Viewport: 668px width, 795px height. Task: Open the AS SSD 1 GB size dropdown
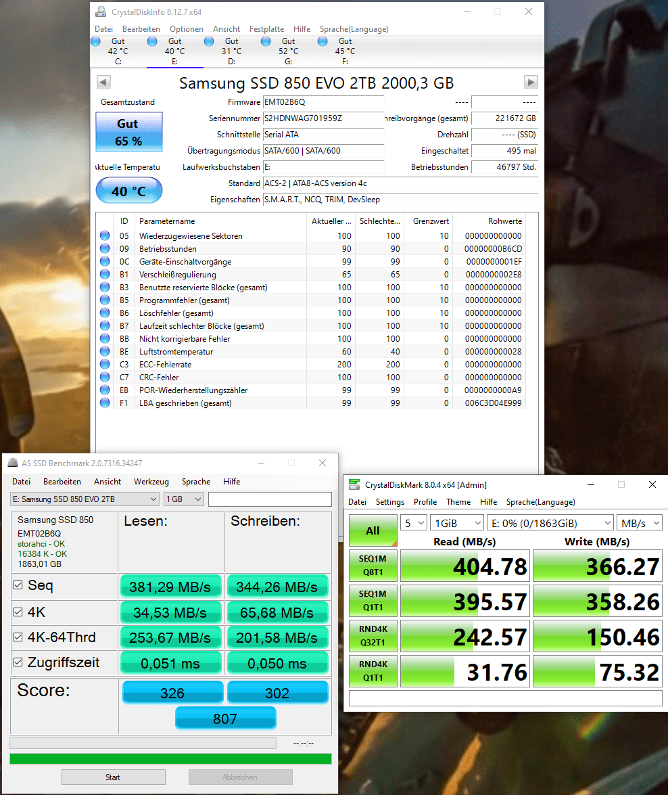[184, 499]
